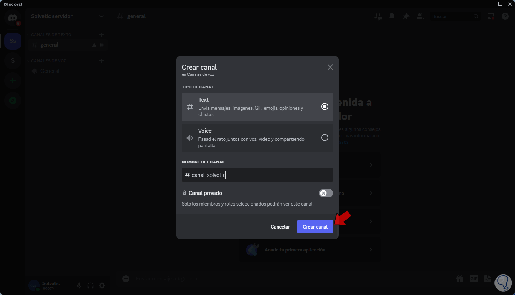
Task: Click the 'Canal privado' label
Action: coord(205,193)
